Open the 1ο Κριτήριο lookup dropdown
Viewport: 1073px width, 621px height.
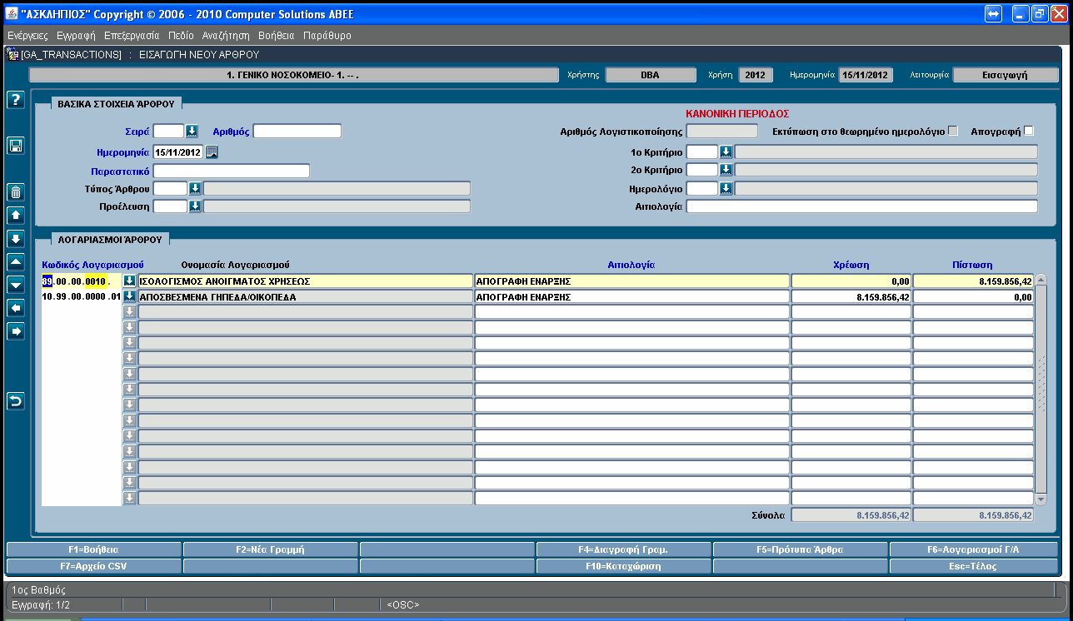tap(726, 152)
